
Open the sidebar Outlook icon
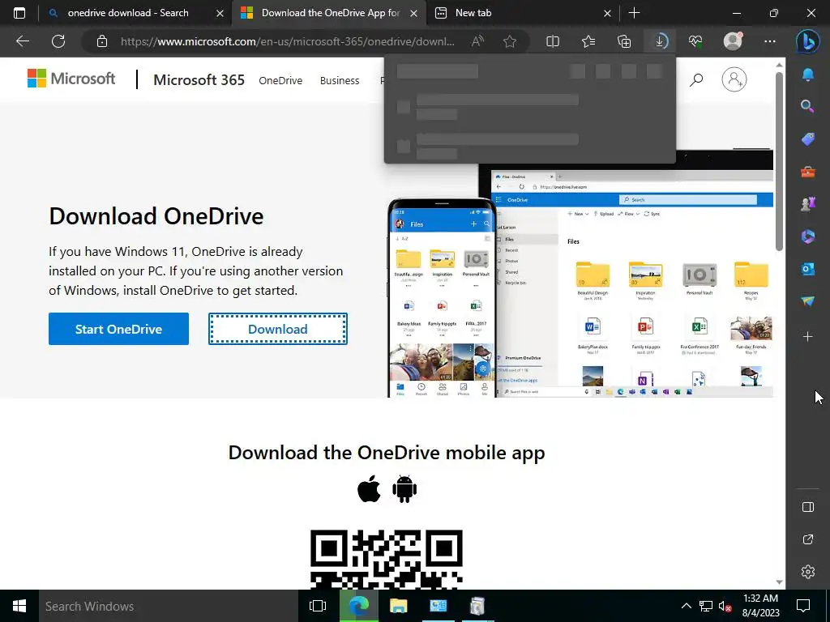[x=808, y=269]
